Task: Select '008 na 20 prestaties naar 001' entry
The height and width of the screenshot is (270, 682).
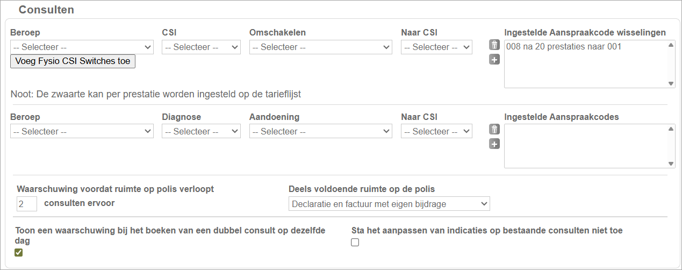Action: coord(564,47)
